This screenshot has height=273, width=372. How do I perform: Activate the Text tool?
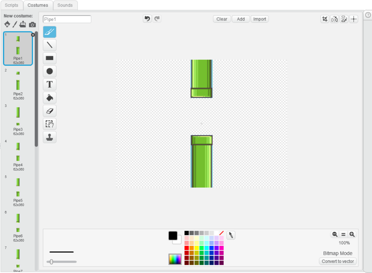pos(50,84)
